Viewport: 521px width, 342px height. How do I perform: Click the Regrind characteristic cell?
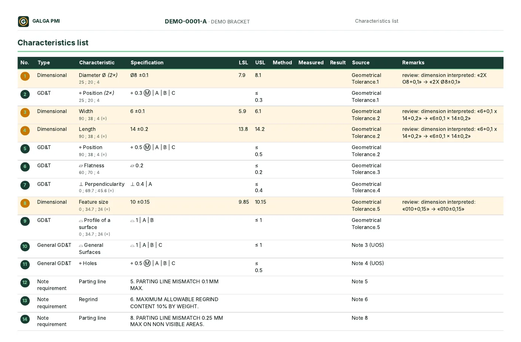pyautogui.click(x=88, y=300)
